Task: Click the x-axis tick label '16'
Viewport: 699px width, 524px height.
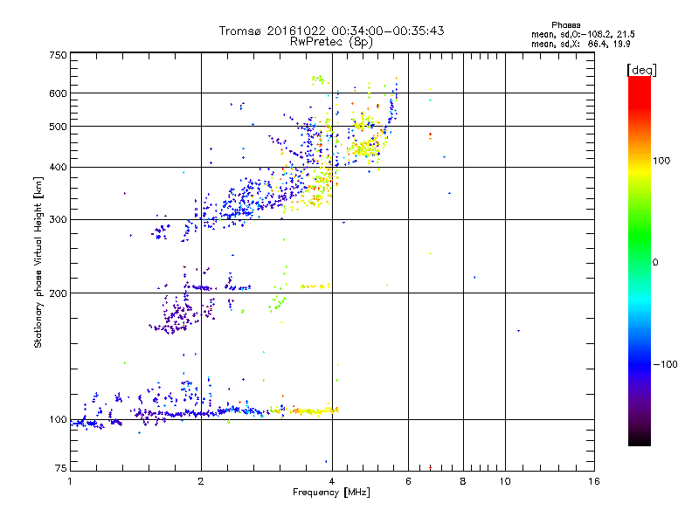Action: [594, 481]
